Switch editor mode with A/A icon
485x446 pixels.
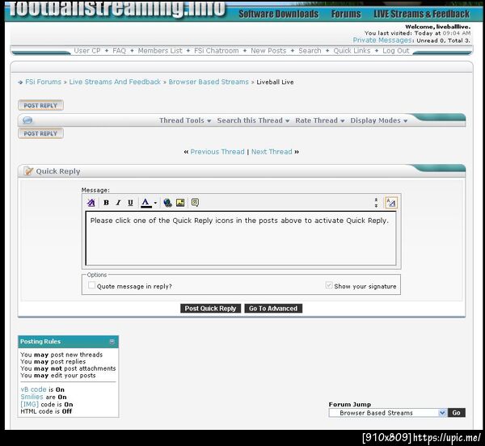(x=391, y=203)
